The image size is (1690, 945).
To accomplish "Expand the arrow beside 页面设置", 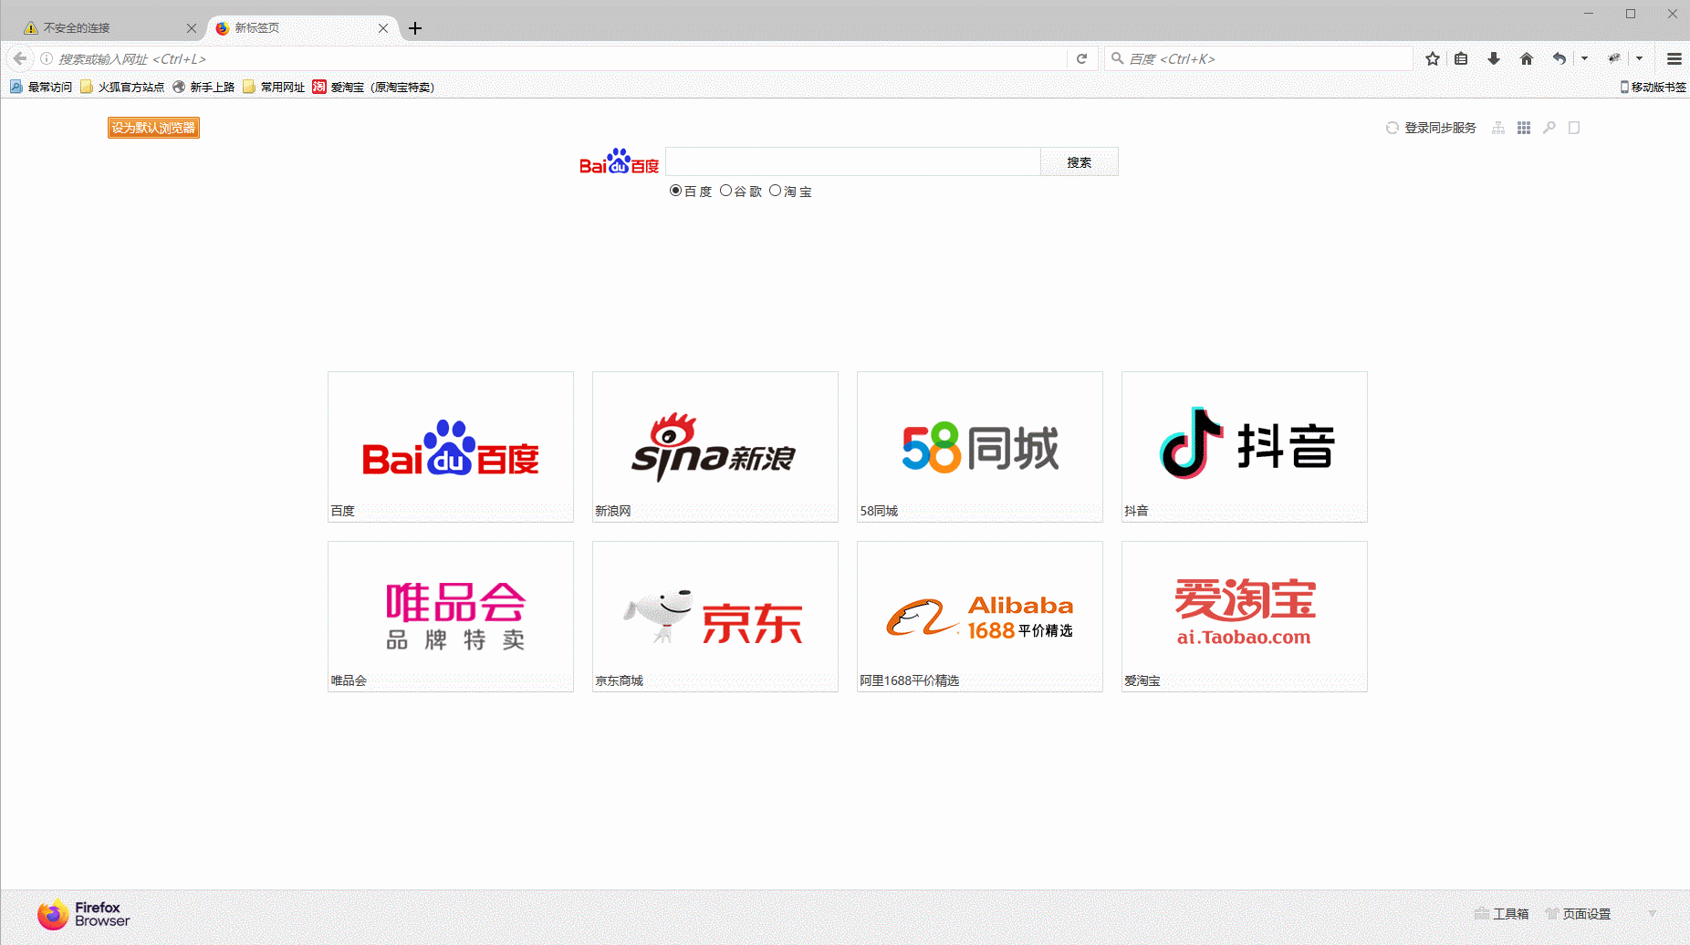I will pyautogui.click(x=1652, y=914).
